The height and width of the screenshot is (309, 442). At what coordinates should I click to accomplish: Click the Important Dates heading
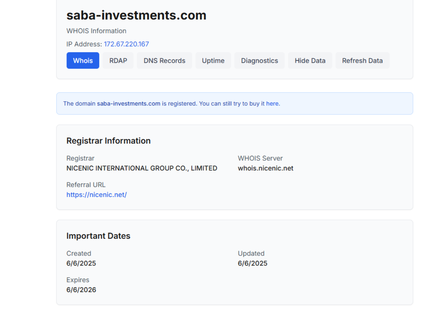(98, 236)
